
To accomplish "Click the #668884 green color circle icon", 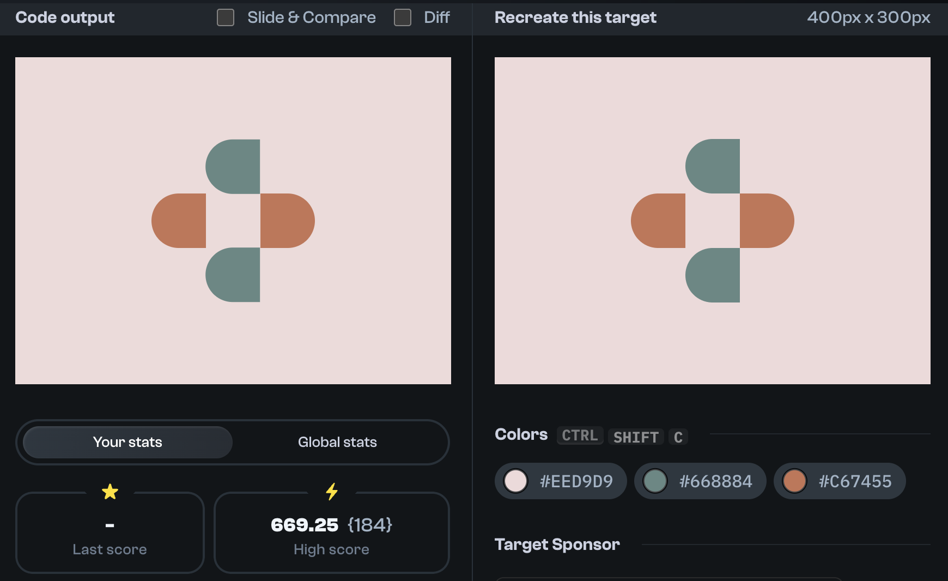I will (x=655, y=481).
